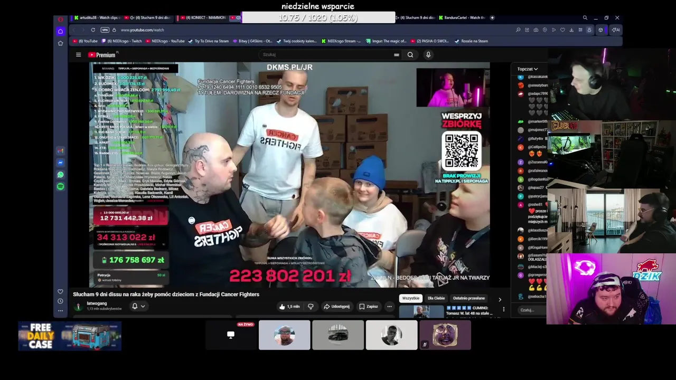The image size is (676, 380).
Task: Open sidebar history clock icon
Action: 60,301
